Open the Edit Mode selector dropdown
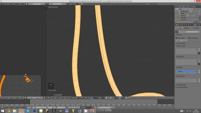The image size is (201, 113). (x=75, y=98)
